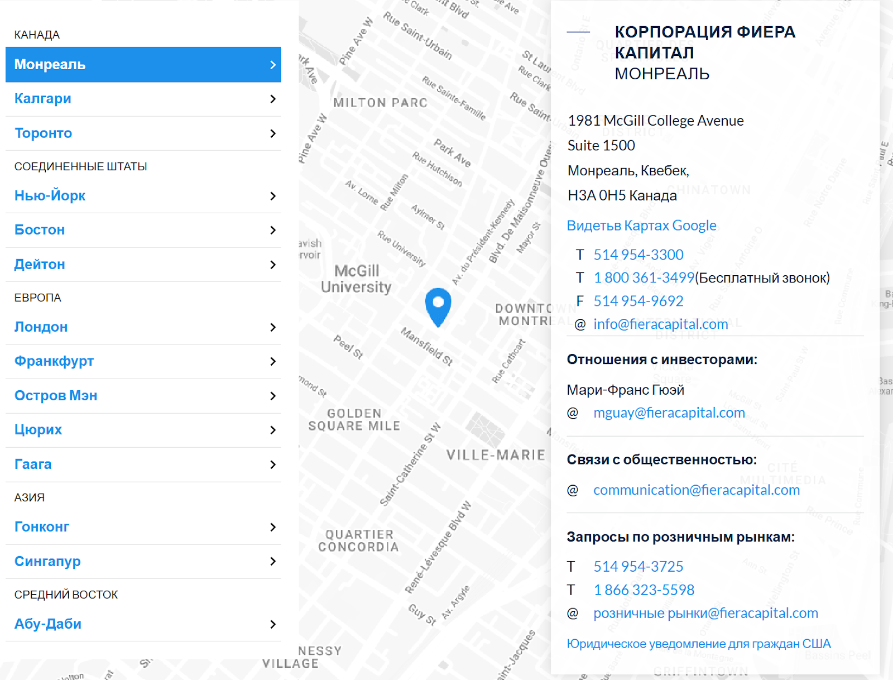The height and width of the screenshot is (680, 893).
Task: Click chevron arrow next to Цюрих
Action: pyautogui.click(x=273, y=430)
